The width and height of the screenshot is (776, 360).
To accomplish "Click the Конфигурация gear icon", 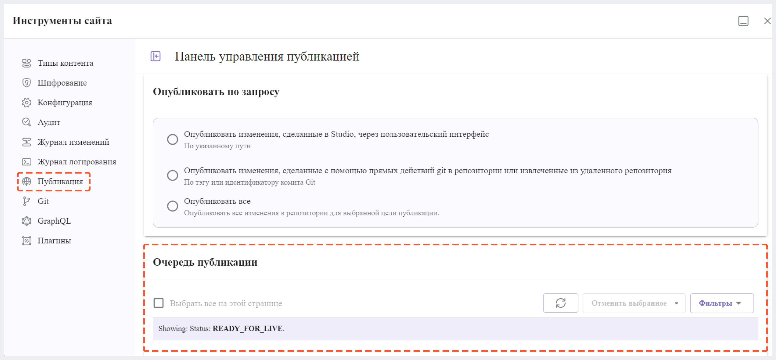I will click(x=26, y=103).
